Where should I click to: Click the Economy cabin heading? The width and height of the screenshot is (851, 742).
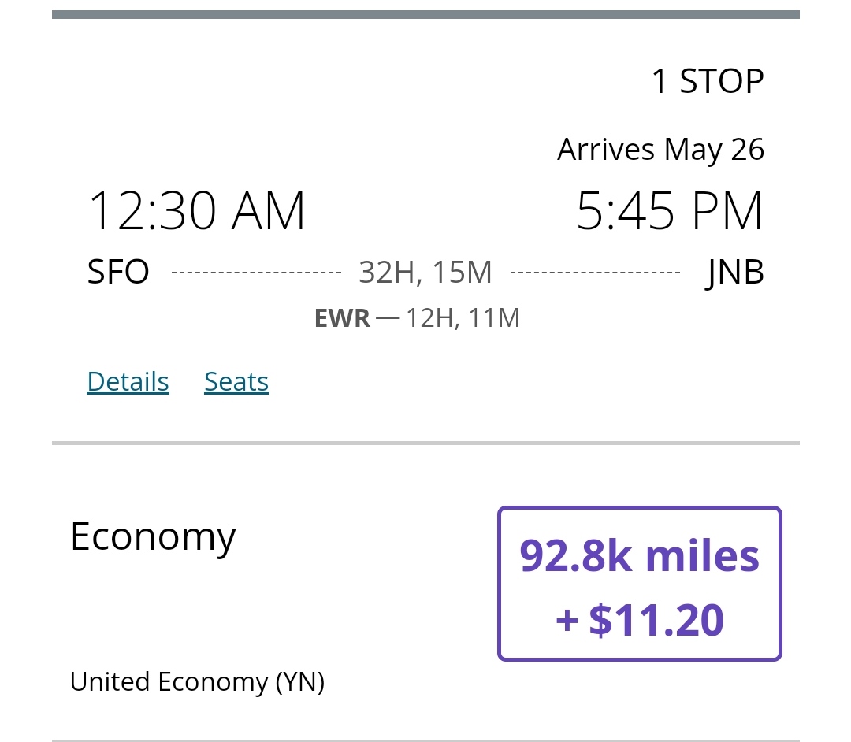(153, 537)
